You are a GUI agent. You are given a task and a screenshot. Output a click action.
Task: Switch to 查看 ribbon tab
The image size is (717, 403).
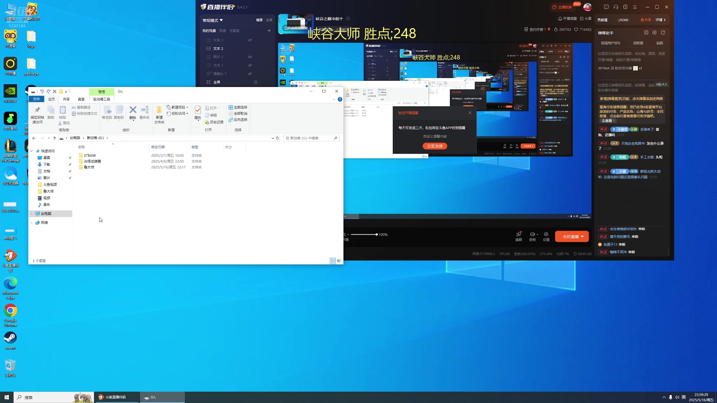pyautogui.click(x=81, y=99)
